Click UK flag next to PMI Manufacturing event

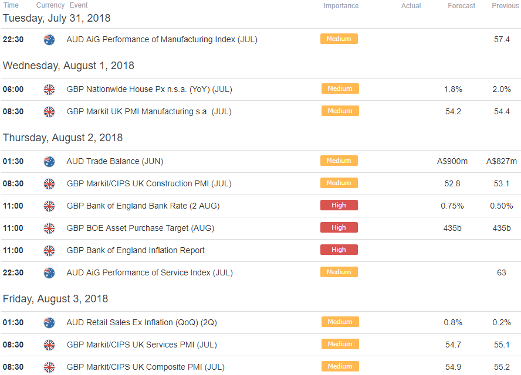pyautogui.click(x=49, y=111)
